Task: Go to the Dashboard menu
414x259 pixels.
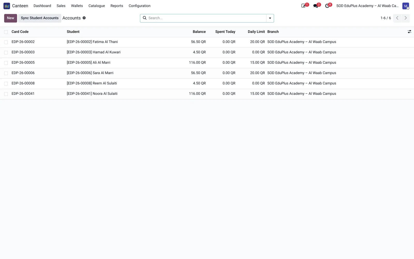Action: click(42, 6)
